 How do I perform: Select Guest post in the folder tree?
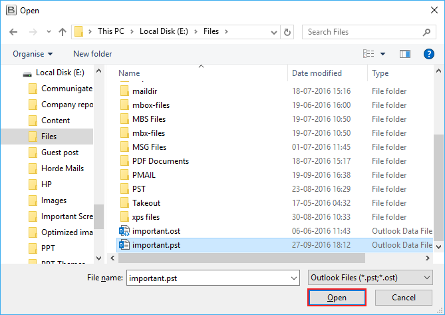tap(60, 153)
